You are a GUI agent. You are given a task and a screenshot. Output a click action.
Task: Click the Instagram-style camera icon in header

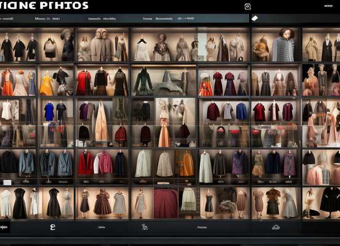click(x=248, y=6)
